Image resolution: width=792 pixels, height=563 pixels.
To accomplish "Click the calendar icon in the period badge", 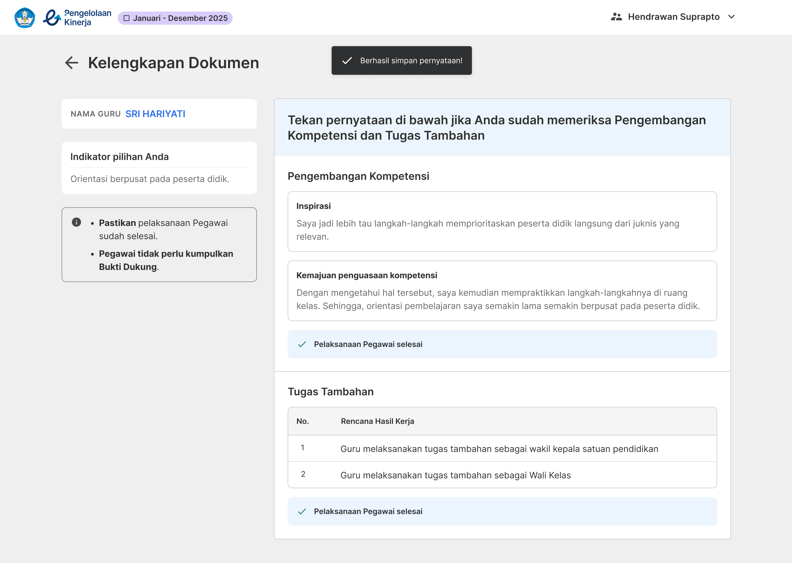I will coord(127,18).
